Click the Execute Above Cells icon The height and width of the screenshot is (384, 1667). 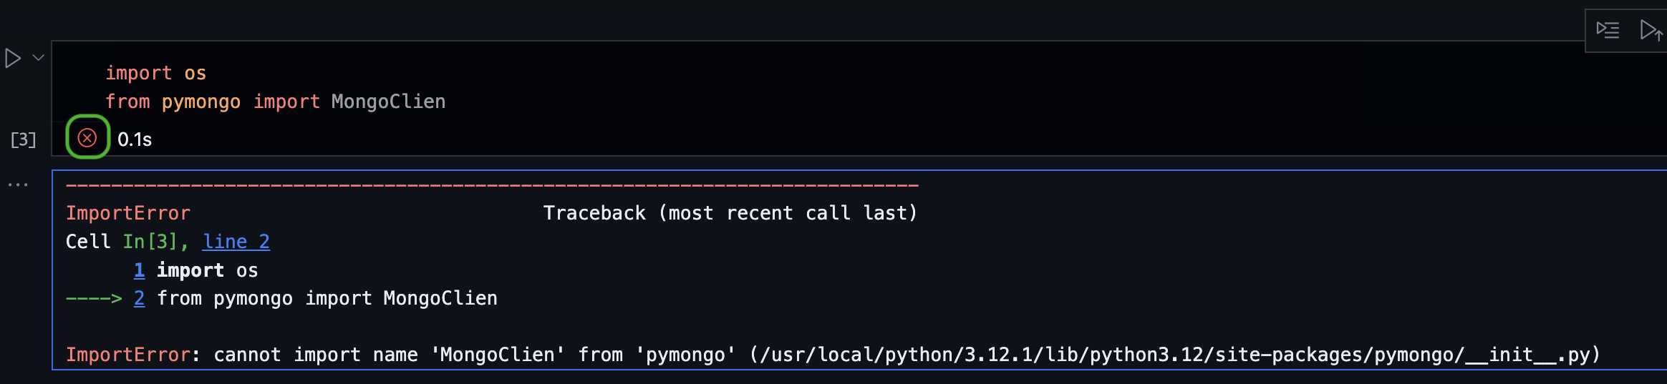click(x=1651, y=31)
